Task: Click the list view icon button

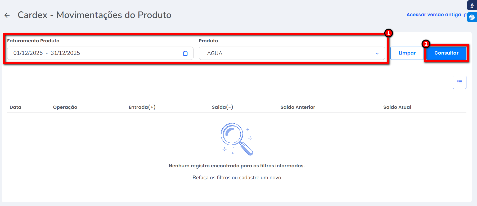Action: pyautogui.click(x=459, y=82)
